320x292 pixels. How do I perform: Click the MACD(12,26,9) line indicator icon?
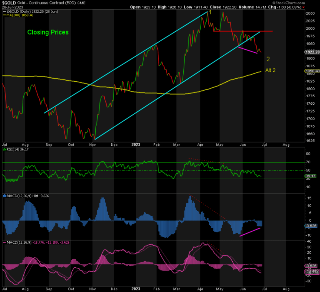[4, 242]
